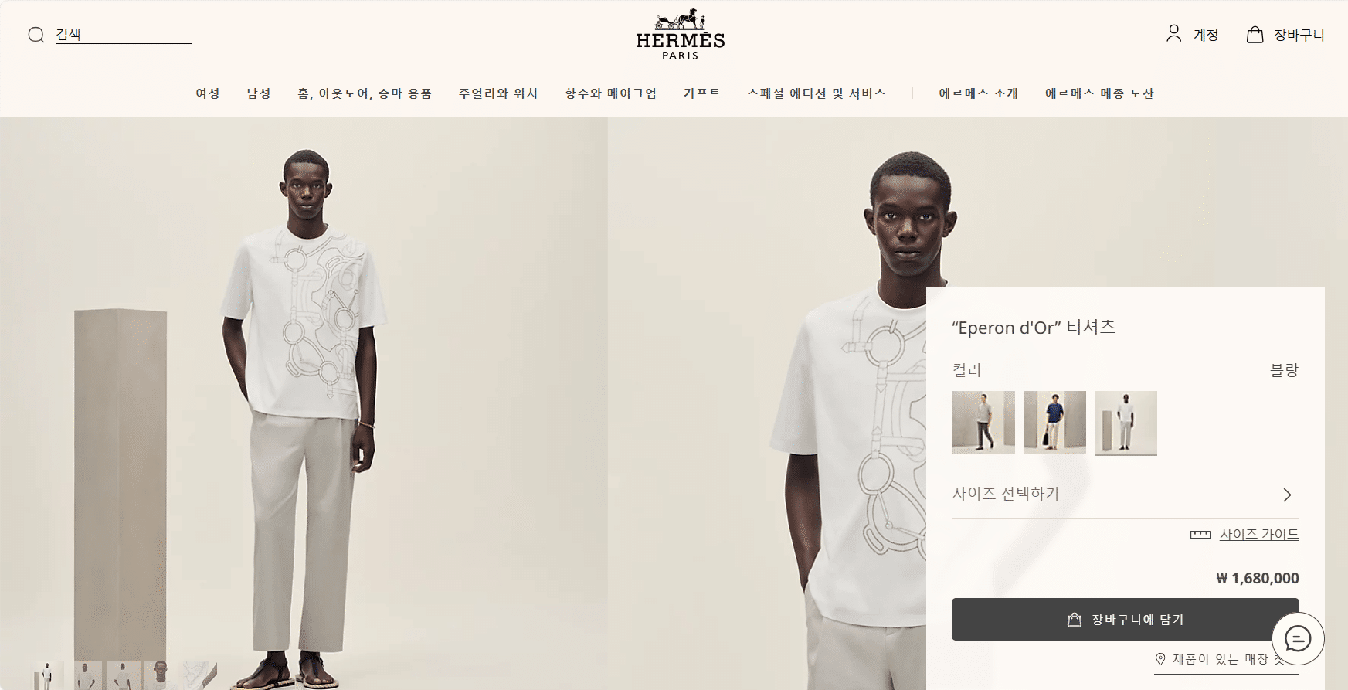1348x690 pixels.
Task: Click the 검색 search input field
Action: pos(124,35)
